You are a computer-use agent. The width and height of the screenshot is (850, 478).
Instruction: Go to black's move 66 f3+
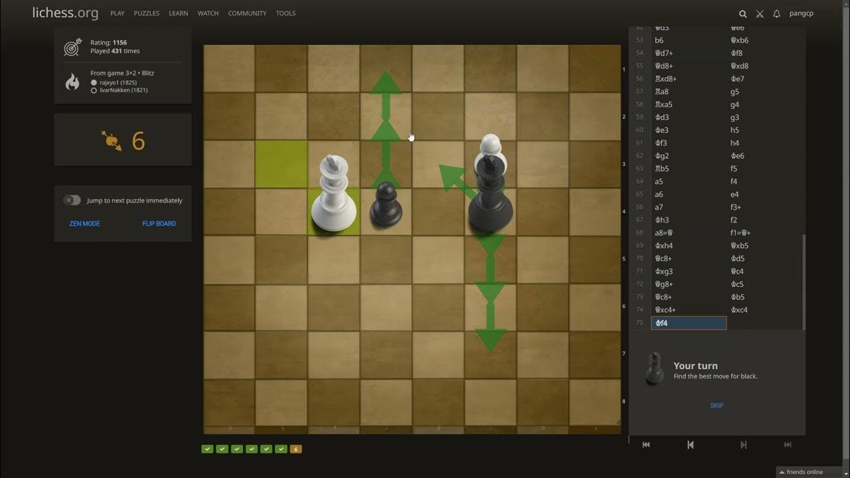764,207
